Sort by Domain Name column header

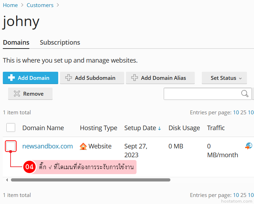click(43, 128)
